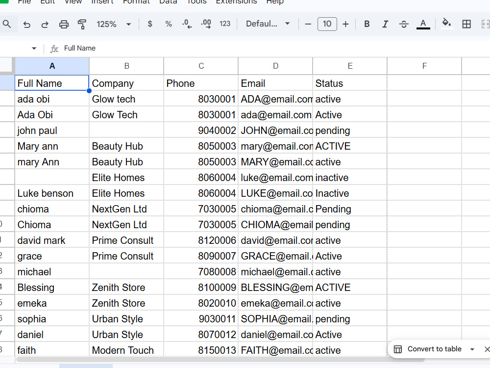The width and height of the screenshot is (490, 368).
Task: Select the phone cell 9040002
Action: [201, 130]
